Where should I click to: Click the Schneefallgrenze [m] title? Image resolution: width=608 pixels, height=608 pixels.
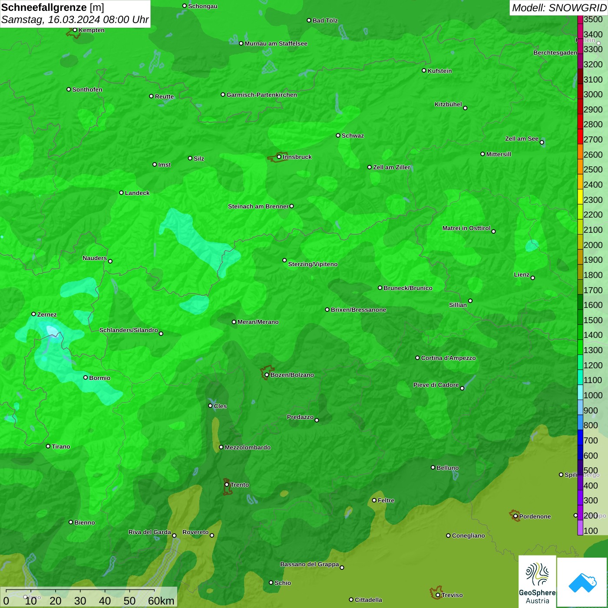point(53,7)
